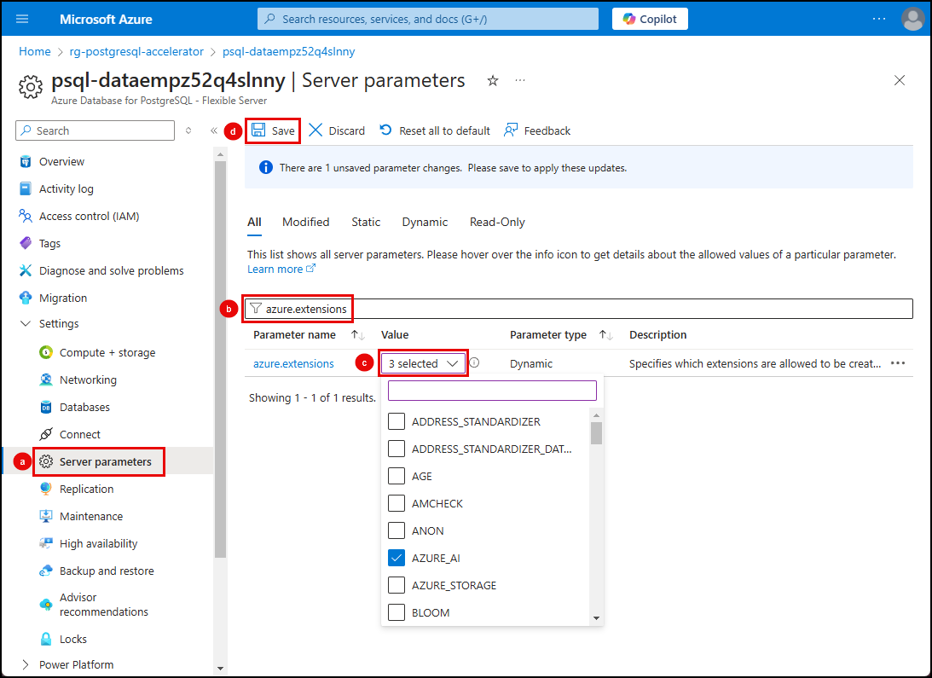932x678 pixels.
Task: Click the Discard X icon
Action: pos(315,130)
